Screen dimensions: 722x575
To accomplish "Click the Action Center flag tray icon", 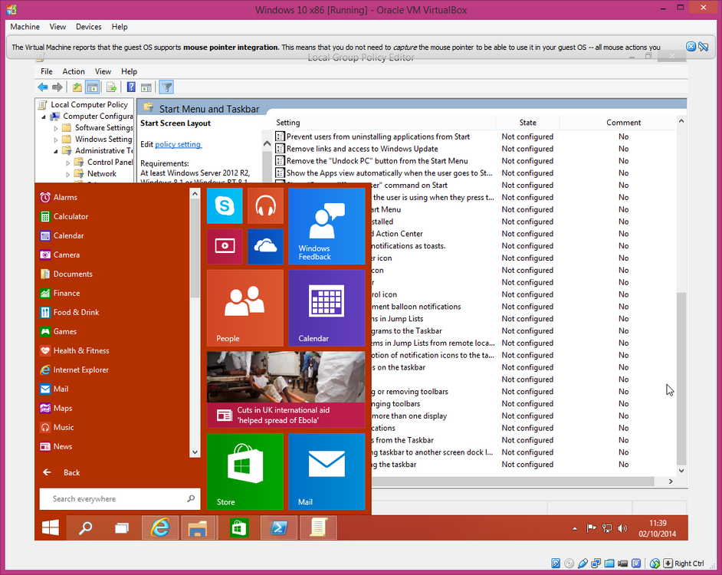I will click(x=591, y=528).
